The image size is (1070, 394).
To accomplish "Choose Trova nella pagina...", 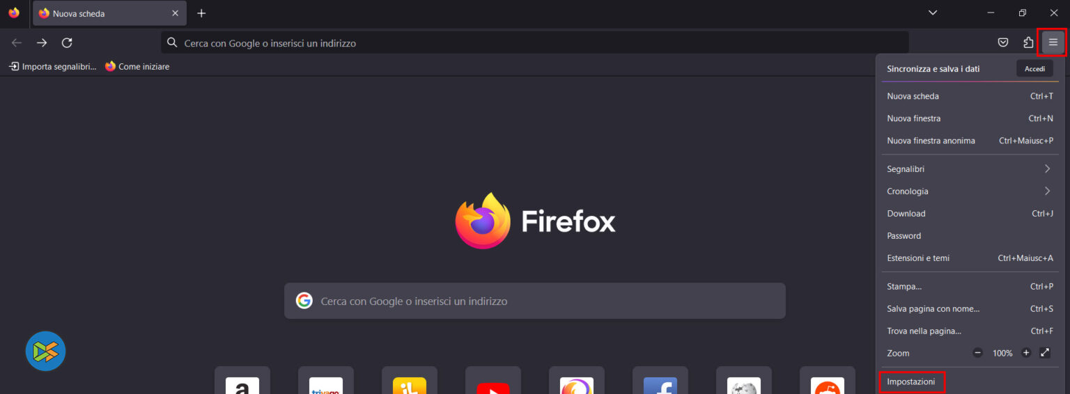I will click(x=970, y=331).
